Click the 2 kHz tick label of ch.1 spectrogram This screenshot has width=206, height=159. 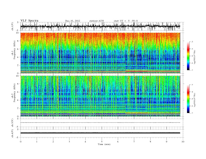pyautogui.click(x=18, y=65)
